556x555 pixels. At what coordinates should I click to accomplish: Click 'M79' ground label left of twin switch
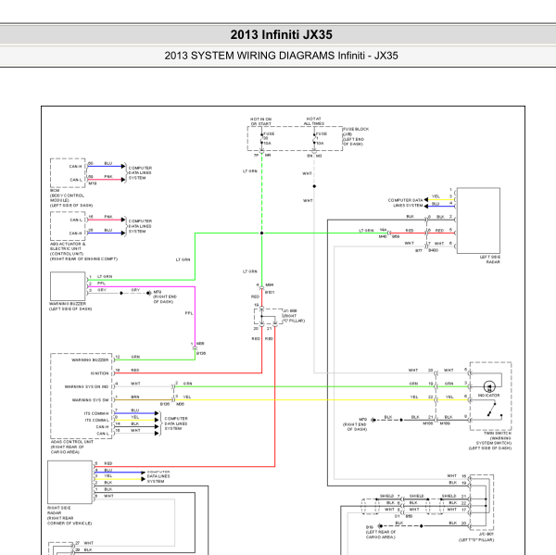(x=362, y=420)
